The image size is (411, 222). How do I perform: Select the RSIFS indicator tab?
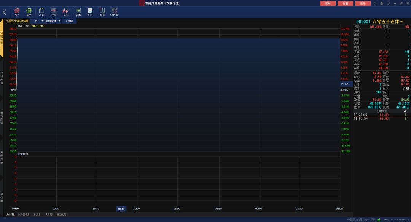[x=49, y=214]
